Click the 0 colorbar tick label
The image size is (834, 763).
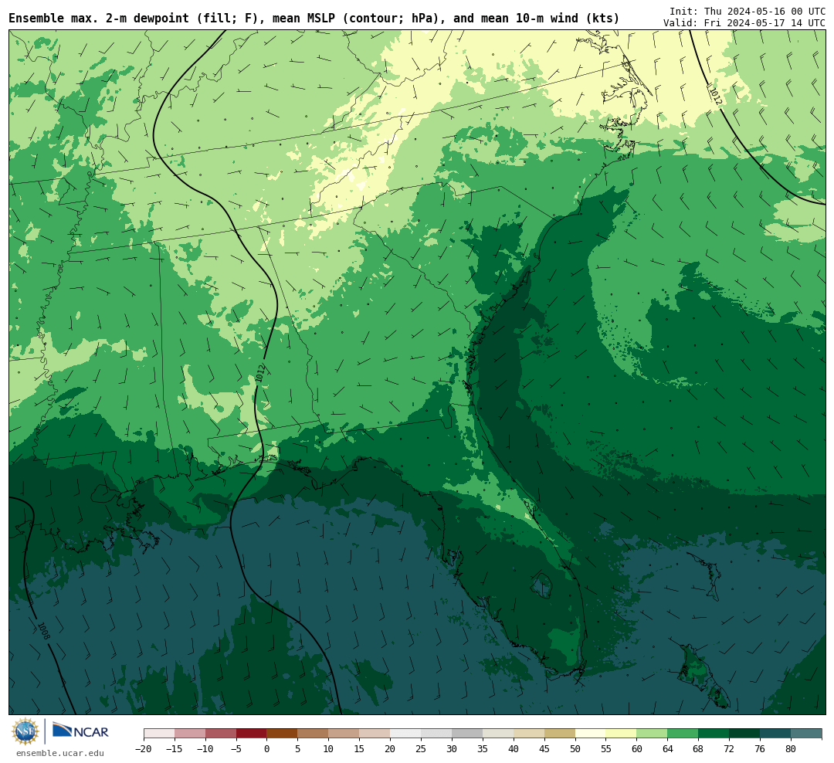267,749
